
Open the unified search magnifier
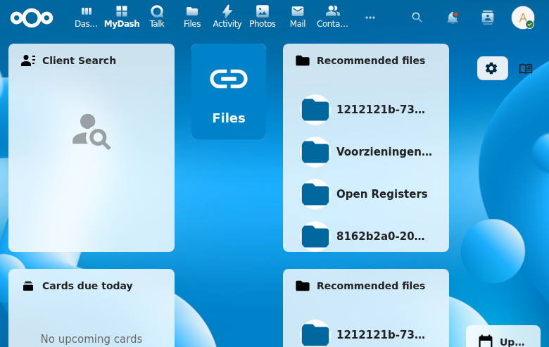click(417, 18)
